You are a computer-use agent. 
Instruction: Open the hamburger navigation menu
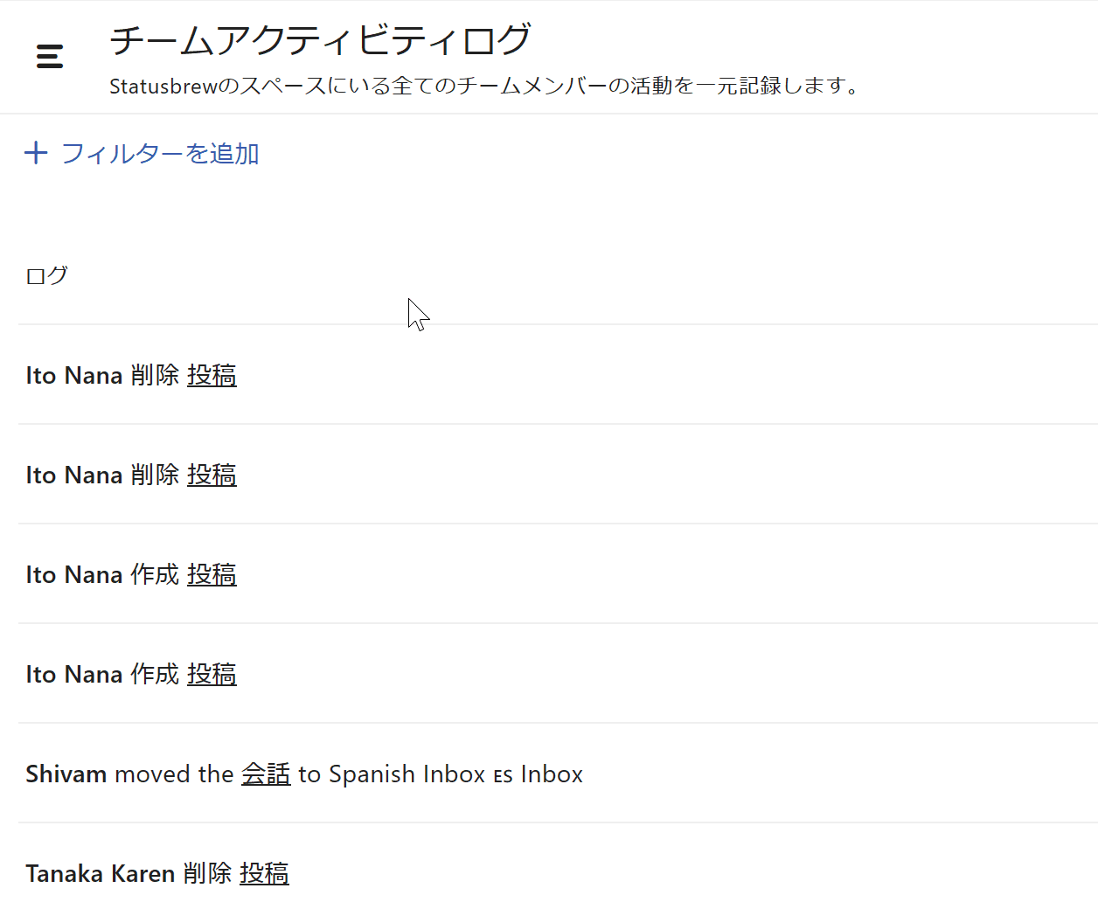click(50, 57)
